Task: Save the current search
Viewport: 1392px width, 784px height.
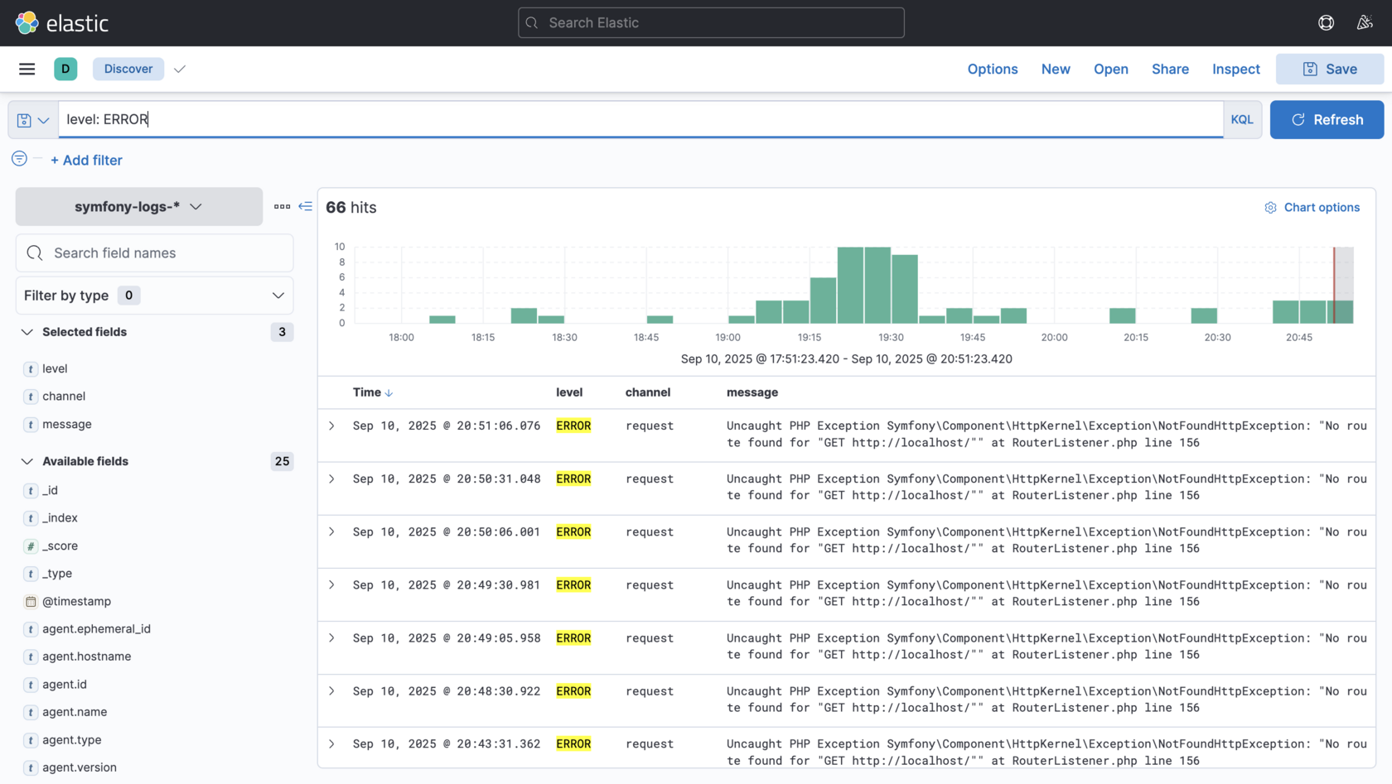Action: (x=1330, y=69)
